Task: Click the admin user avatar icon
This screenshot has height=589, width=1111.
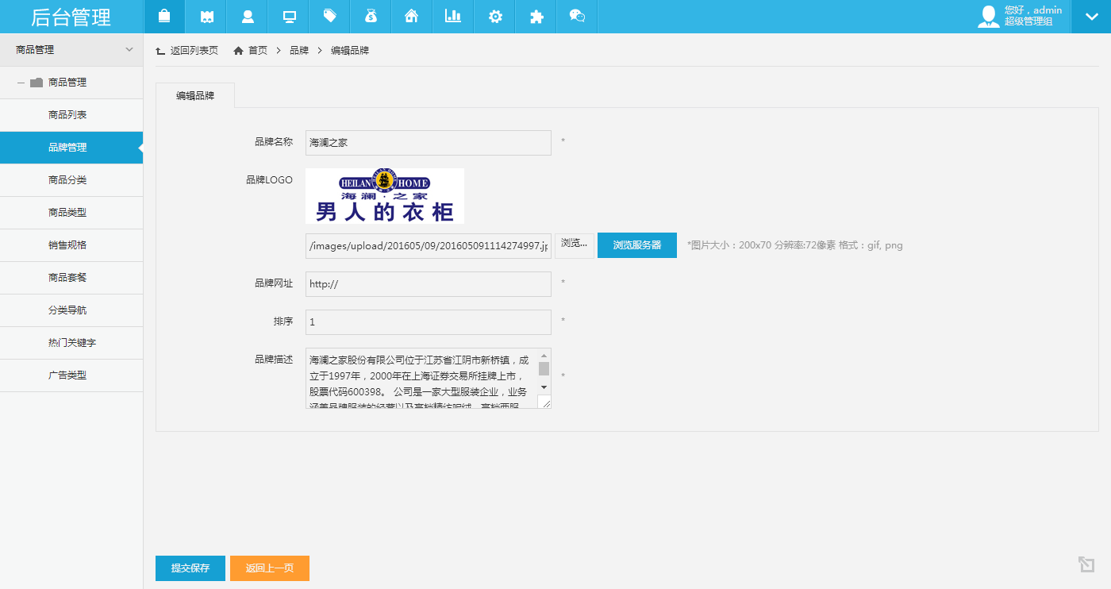Action: pyautogui.click(x=989, y=17)
